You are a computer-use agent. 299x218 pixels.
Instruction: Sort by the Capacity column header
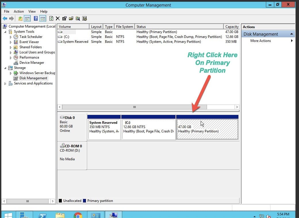[232, 27]
